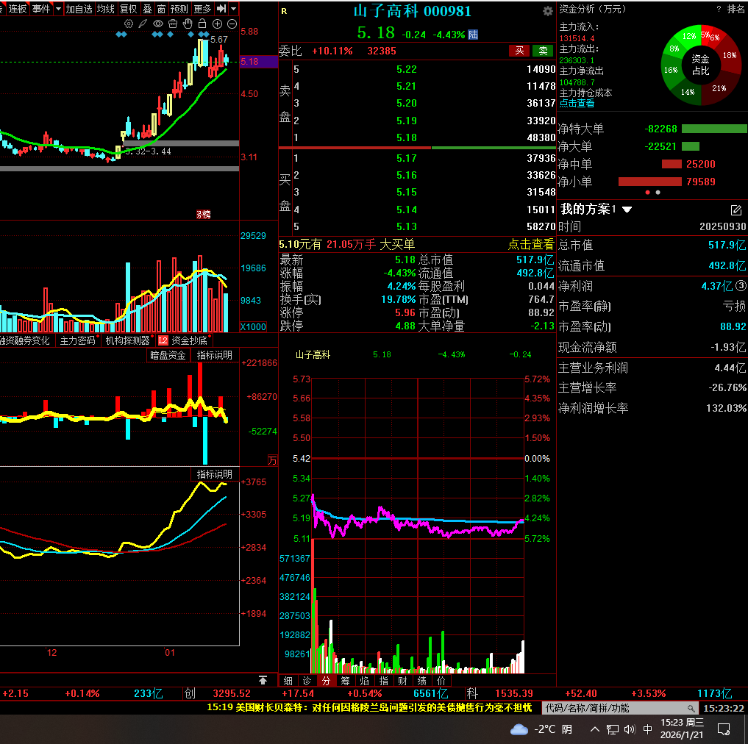Screen dimensions: 748x744
Task: Open chart settings gear above K-line
Action: 128,24
